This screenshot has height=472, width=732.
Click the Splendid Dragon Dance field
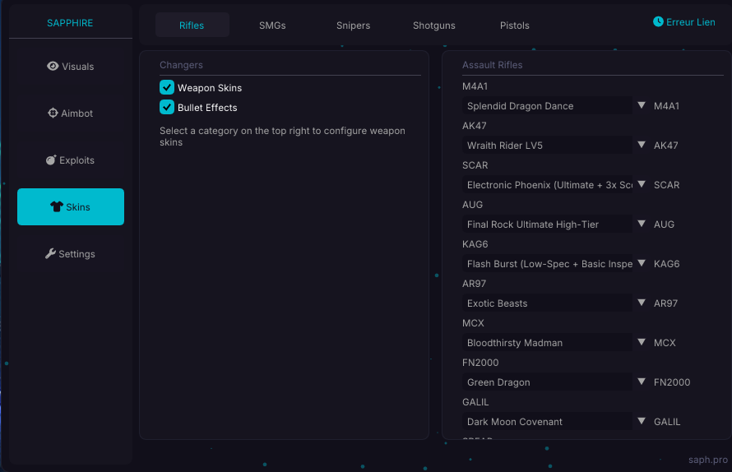[548, 105]
